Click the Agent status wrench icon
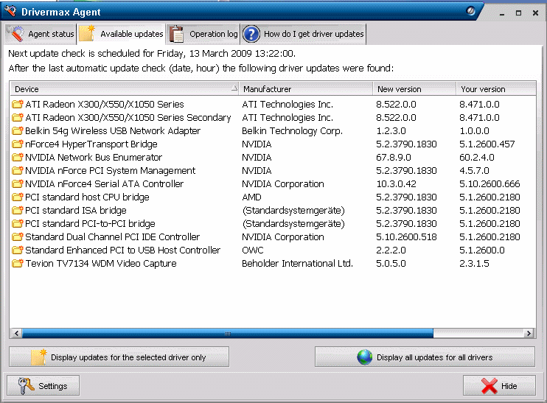This screenshot has height=403, width=547. [x=16, y=34]
